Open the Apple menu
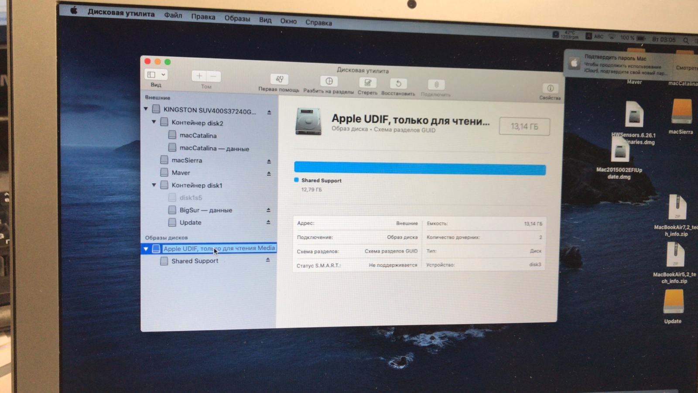Image resolution: width=698 pixels, height=393 pixels. [x=74, y=10]
